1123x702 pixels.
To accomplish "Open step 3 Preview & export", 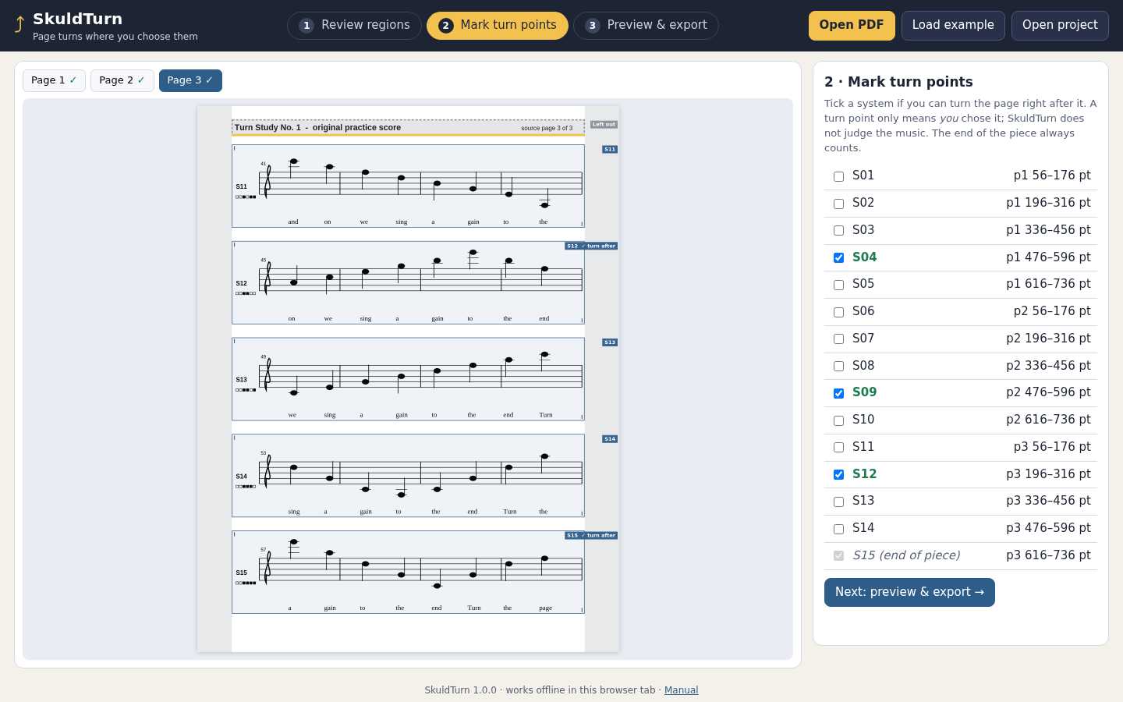I will tap(646, 25).
